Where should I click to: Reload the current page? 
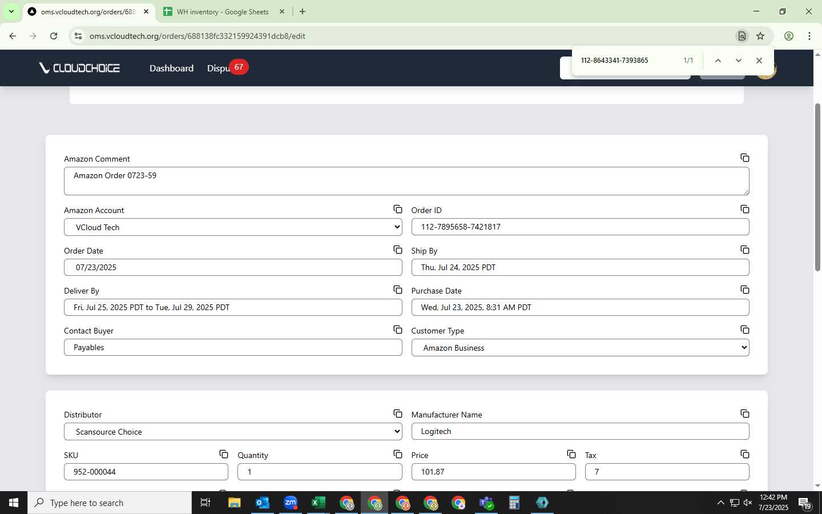(x=54, y=36)
